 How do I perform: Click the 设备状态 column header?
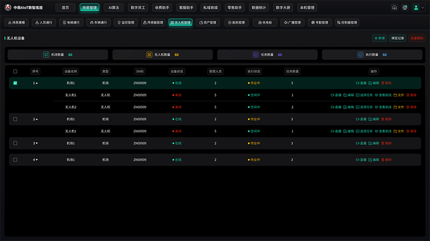177,71
